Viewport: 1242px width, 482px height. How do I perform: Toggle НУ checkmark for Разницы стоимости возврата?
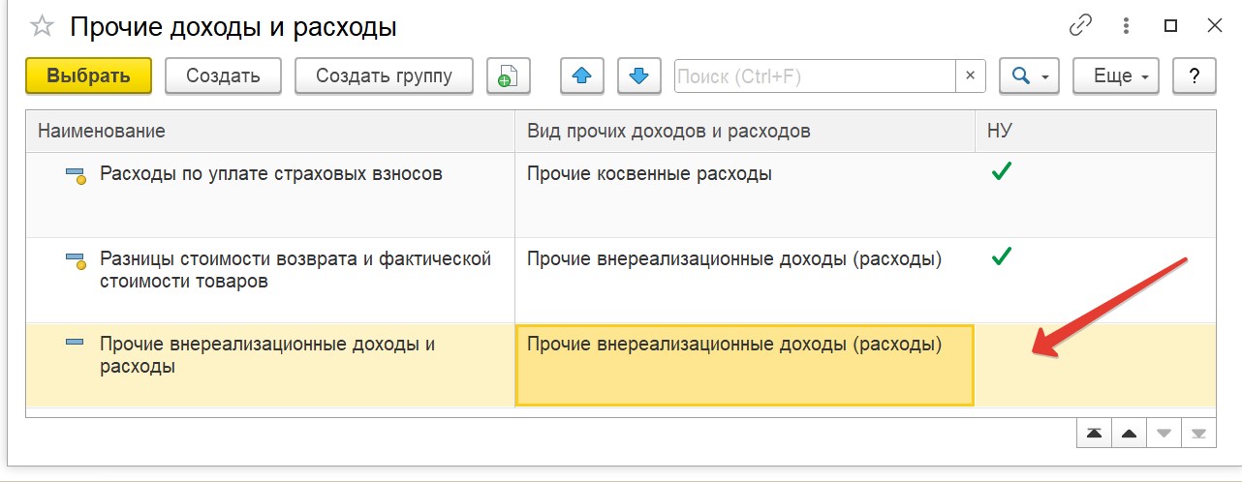coord(1002,257)
